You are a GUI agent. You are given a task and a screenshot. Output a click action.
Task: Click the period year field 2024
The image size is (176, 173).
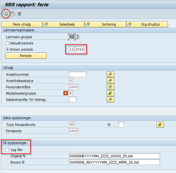point(79,49)
